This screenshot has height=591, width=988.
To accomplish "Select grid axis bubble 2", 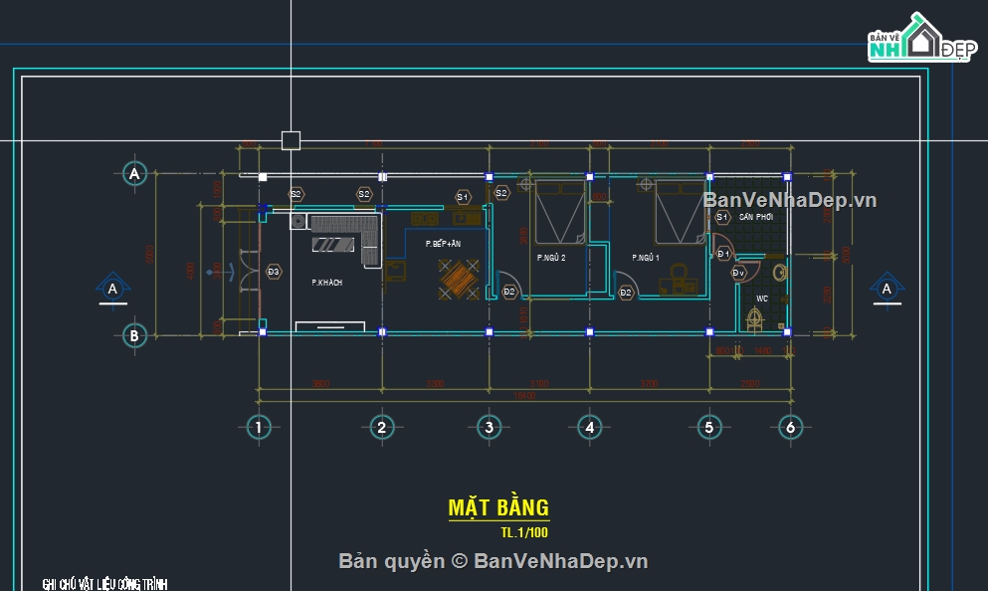I will click(382, 427).
